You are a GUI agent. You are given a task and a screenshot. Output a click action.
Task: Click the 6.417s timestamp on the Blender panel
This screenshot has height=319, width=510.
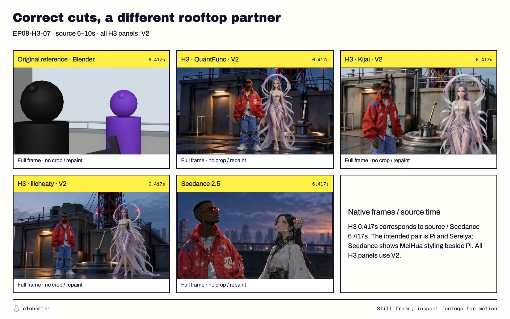(157, 60)
